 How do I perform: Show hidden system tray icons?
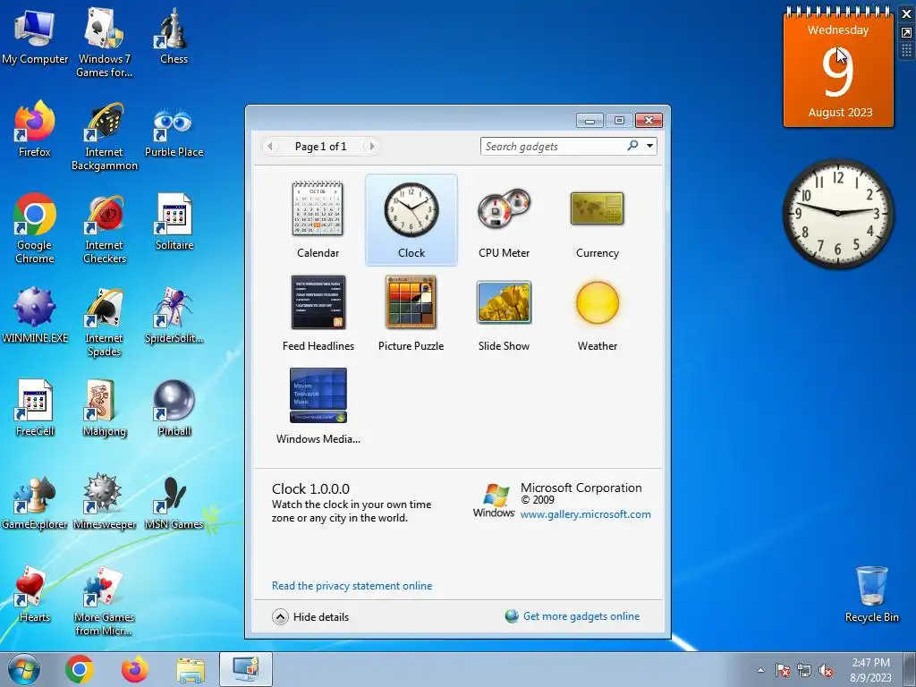point(760,670)
